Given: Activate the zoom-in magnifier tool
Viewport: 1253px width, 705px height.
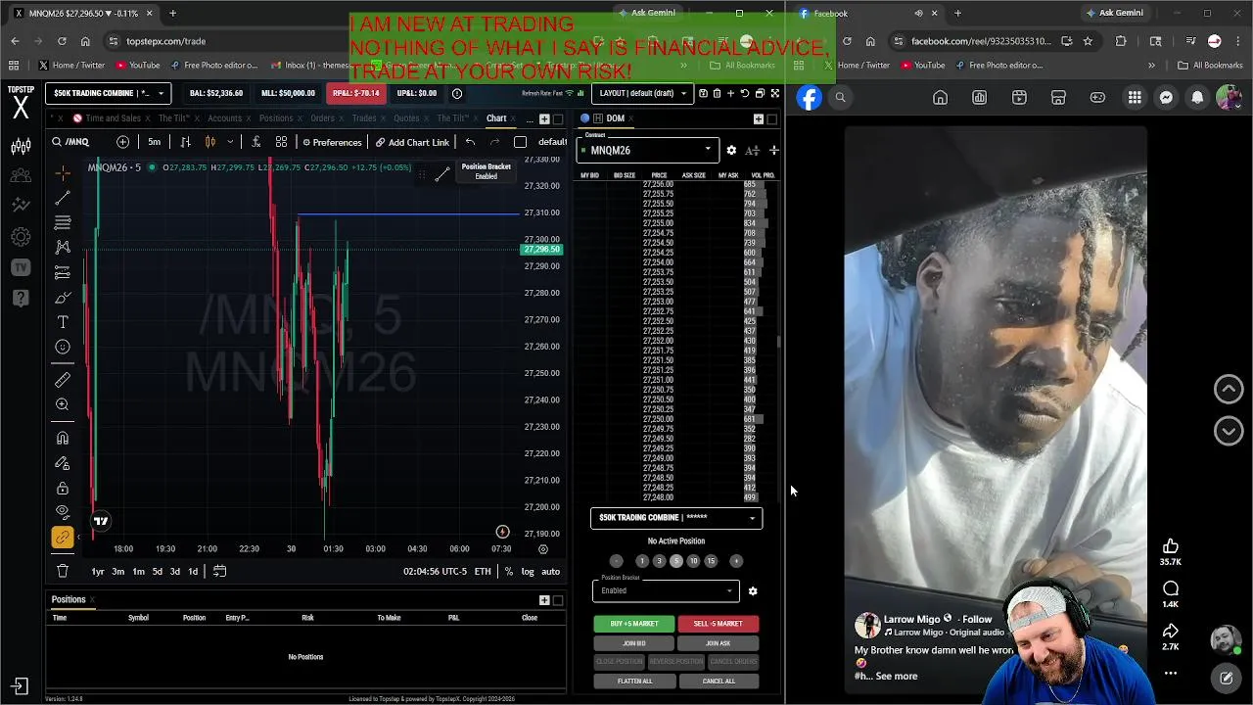Looking at the screenshot, I should tap(63, 404).
